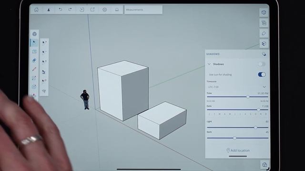Click the share/export icon
Screen dimensions: 305x171
92,9
